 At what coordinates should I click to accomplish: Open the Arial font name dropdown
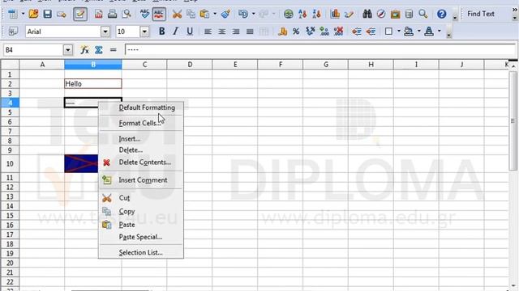coord(105,32)
